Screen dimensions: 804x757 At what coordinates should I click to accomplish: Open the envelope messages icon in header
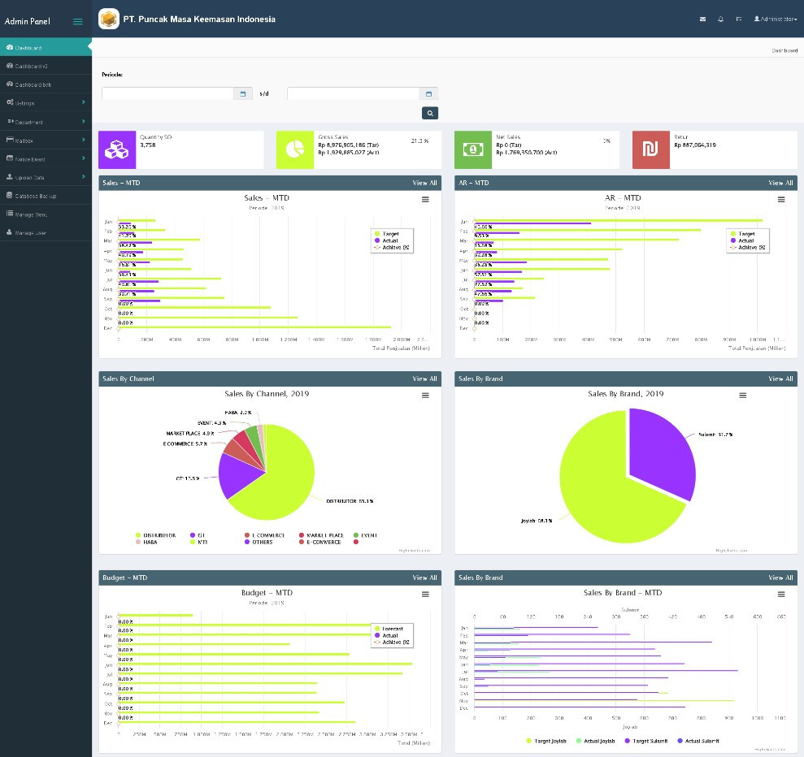point(702,19)
